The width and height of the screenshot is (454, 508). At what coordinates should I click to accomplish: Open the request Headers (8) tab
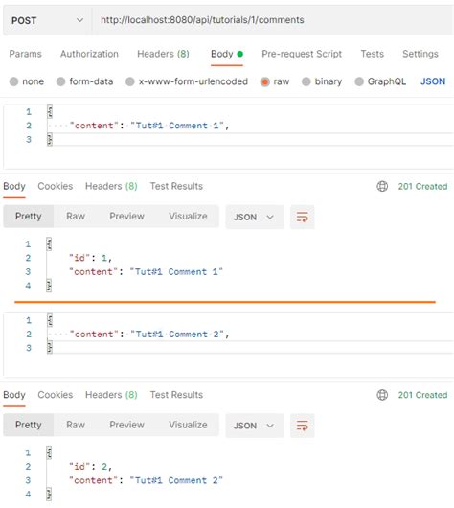[163, 54]
